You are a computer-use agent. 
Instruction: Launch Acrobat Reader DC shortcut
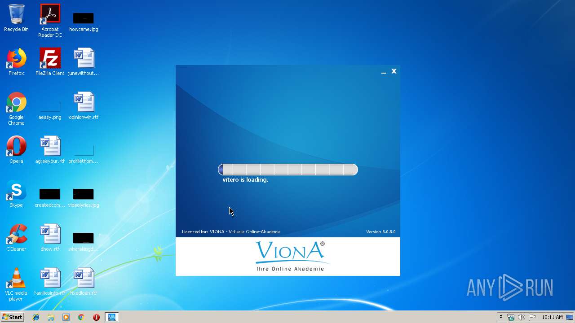(x=50, y=21)
